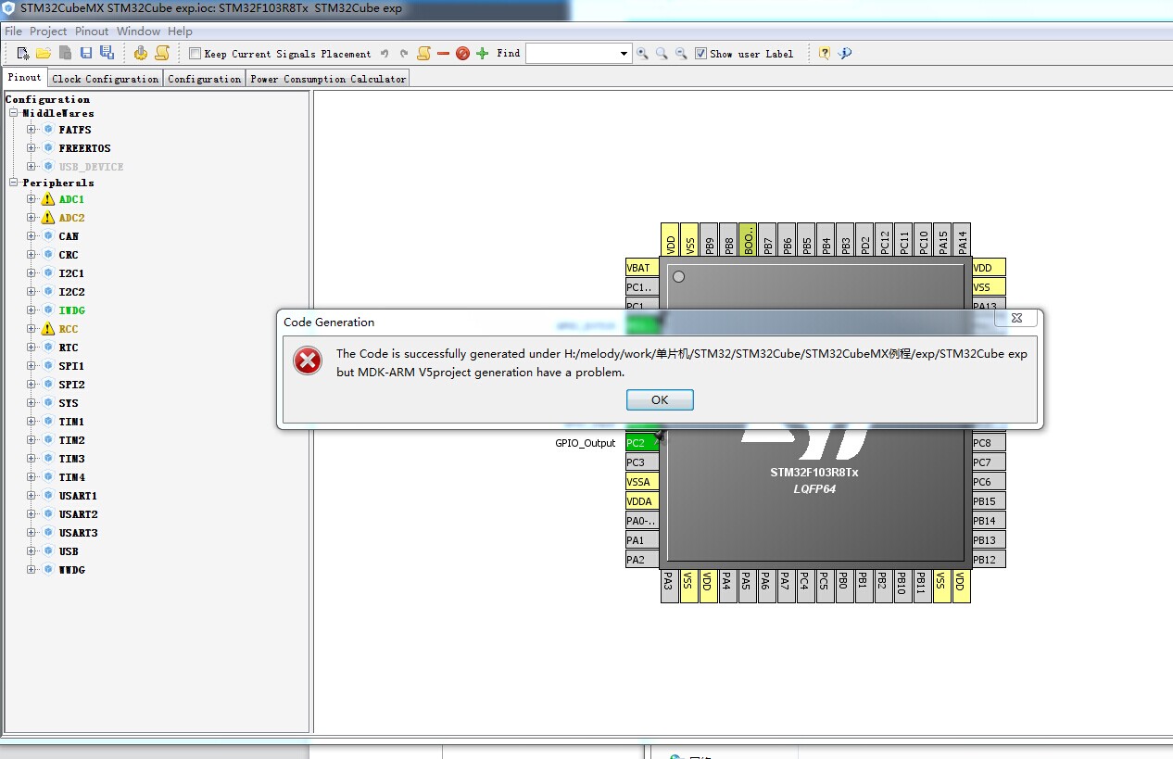
Task: Expand the FREERTOS tree node
Action: coord(32,148)
